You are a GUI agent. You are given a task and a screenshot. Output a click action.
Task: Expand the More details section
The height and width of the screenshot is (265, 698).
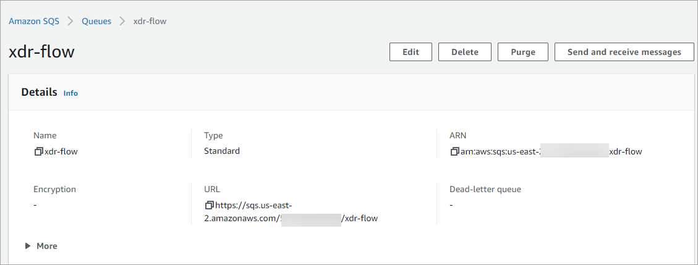click(41, 246)
